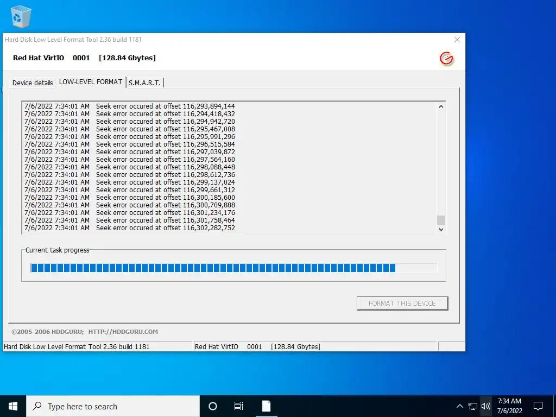Select log line with offset 116,296,515,584

[x=129, y=144]
